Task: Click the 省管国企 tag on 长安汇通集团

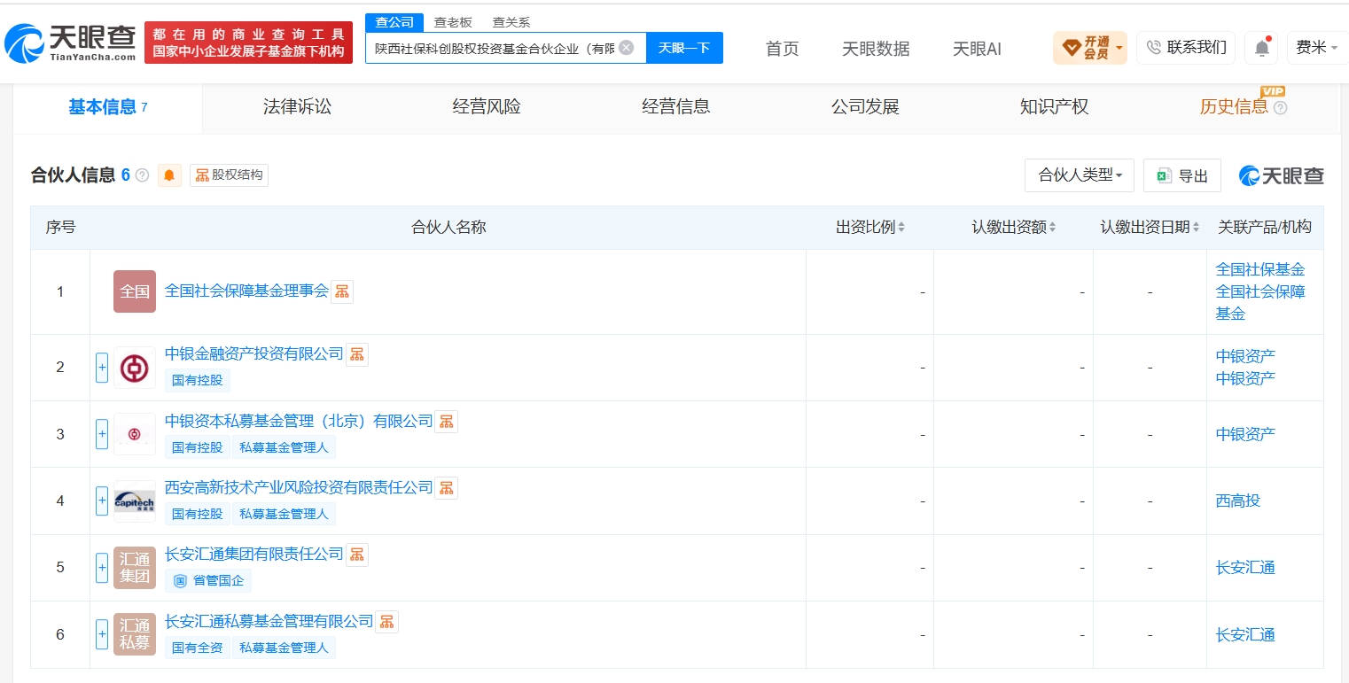Action: 208,581
